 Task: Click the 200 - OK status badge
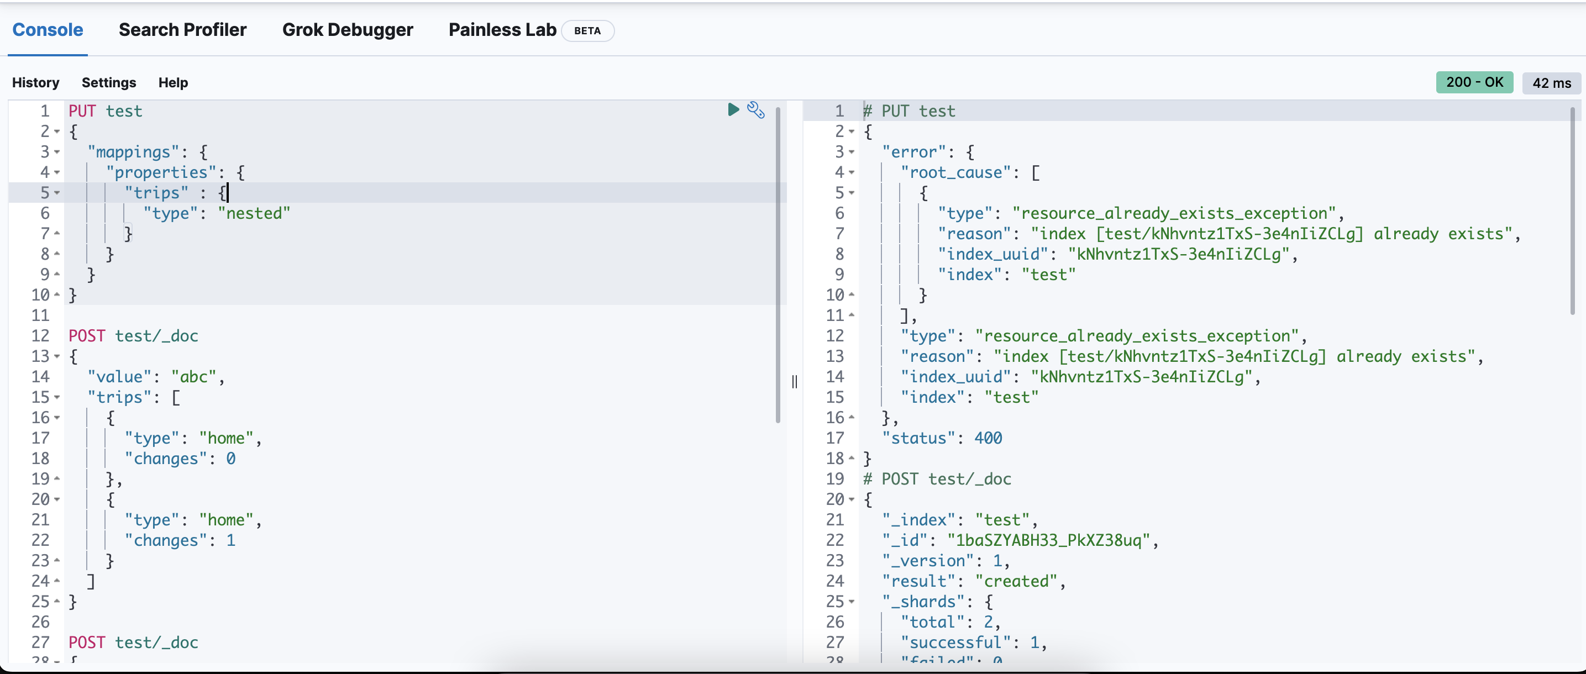click(x=1474, y=82)
